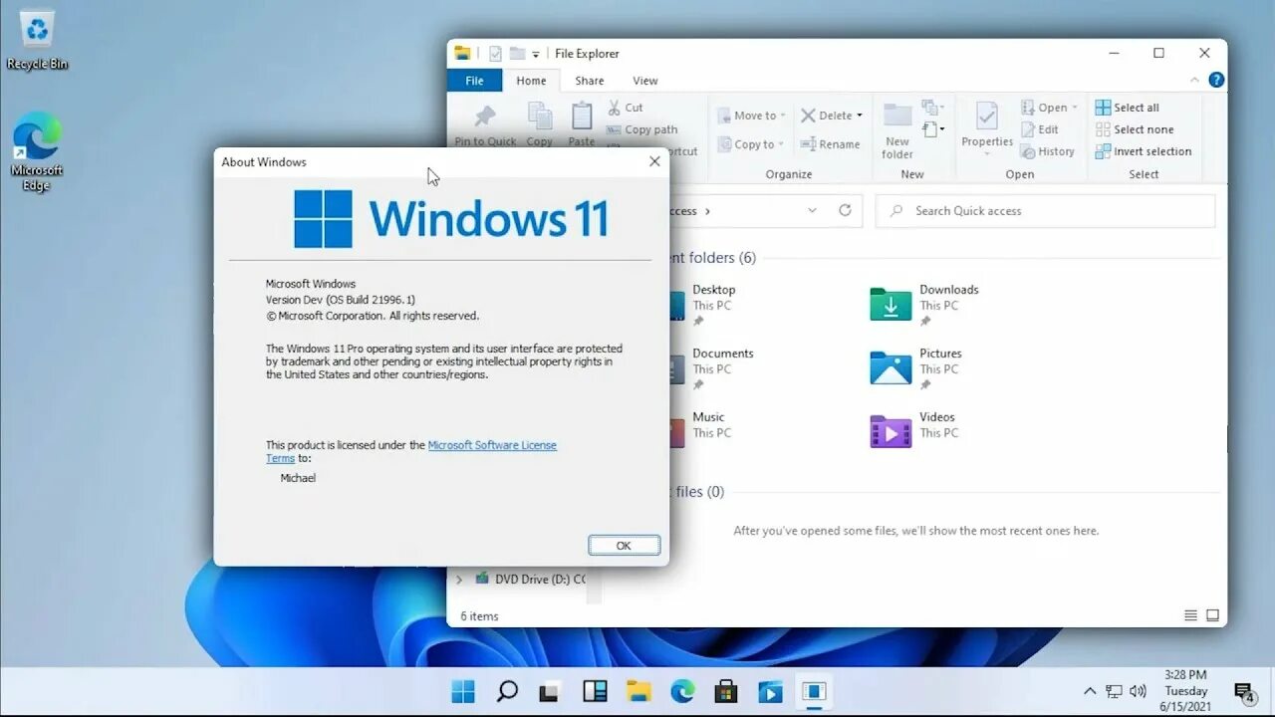The image size is (1275, 717).
Task: Open Widgets from the taskbar
Action: 595,691
